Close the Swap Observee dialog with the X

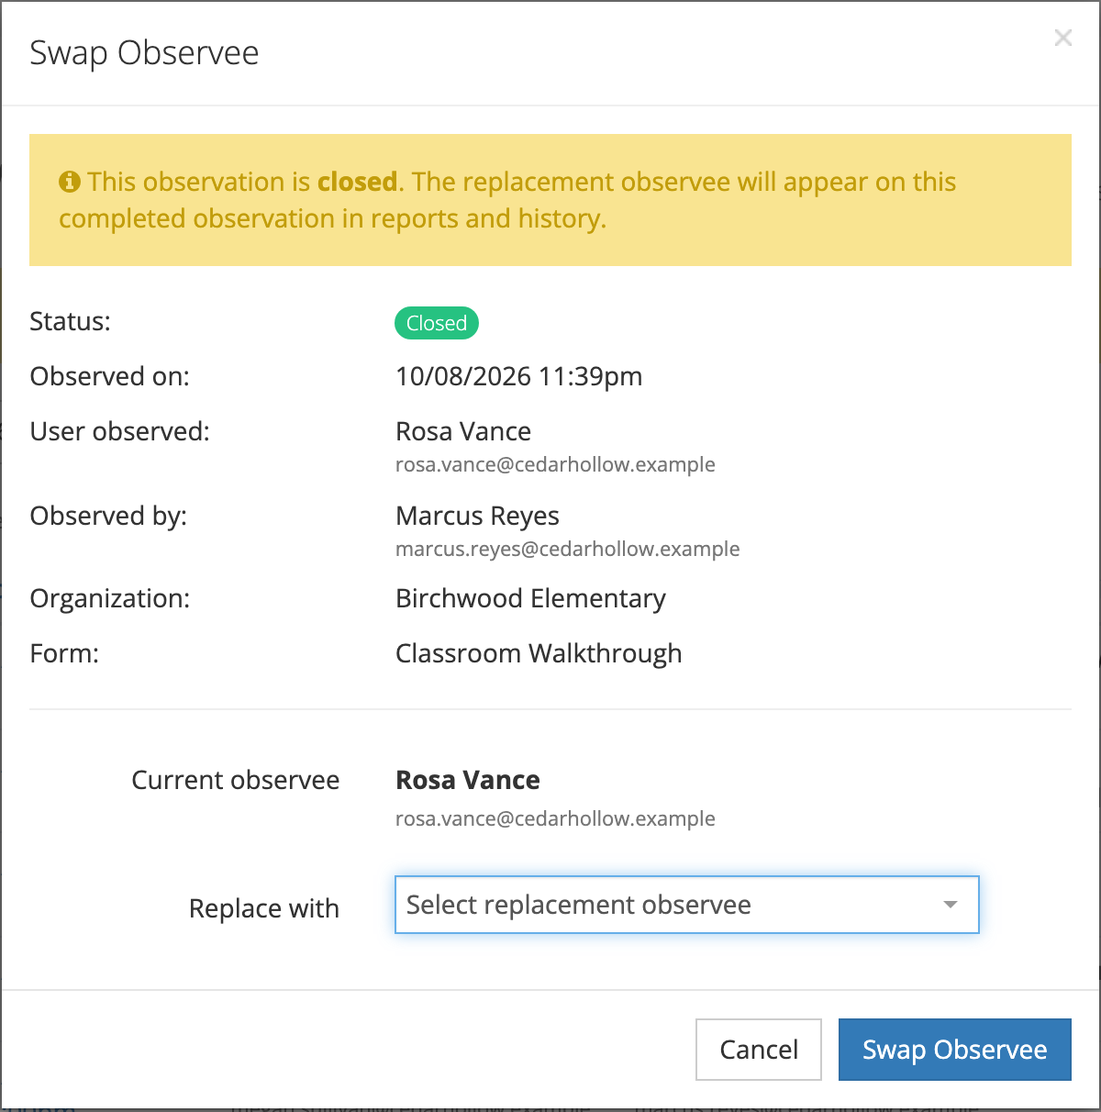[1062, 38]
